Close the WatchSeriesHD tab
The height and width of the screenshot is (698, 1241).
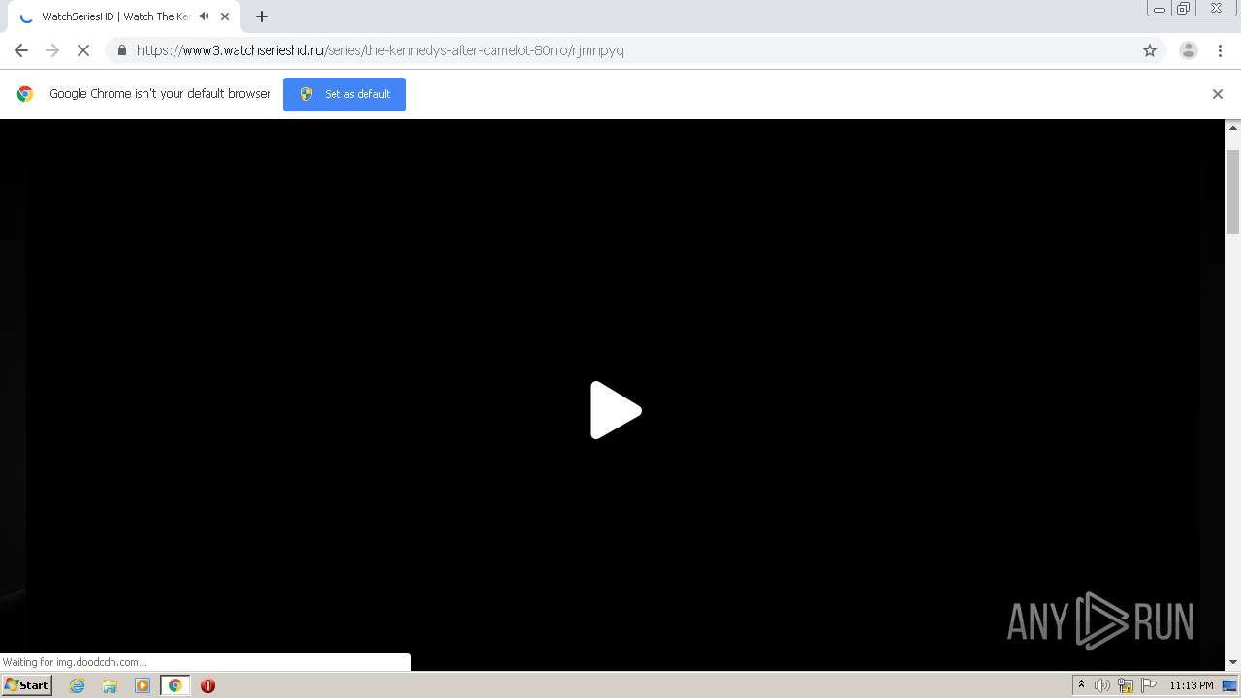pyautogui.click(x=225, y=16)
